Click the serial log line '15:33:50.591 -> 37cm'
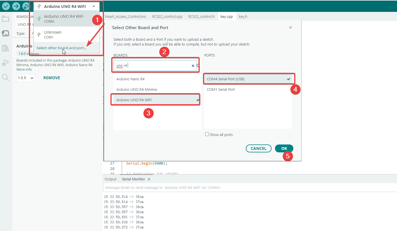This screenshot has width=397, height=231. pos(124,217)
